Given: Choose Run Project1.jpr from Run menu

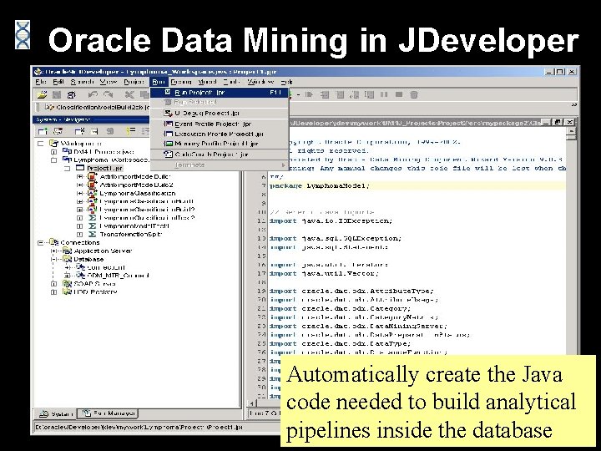Looking at the screenshot, I should (x=220, y=93).
